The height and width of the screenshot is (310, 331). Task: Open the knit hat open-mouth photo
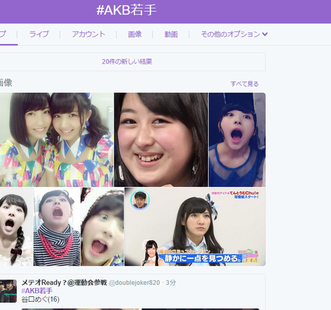pos(102,226)
